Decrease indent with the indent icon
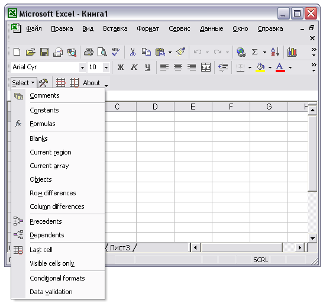Screen dimensions: 323x303 pos(223,67)
